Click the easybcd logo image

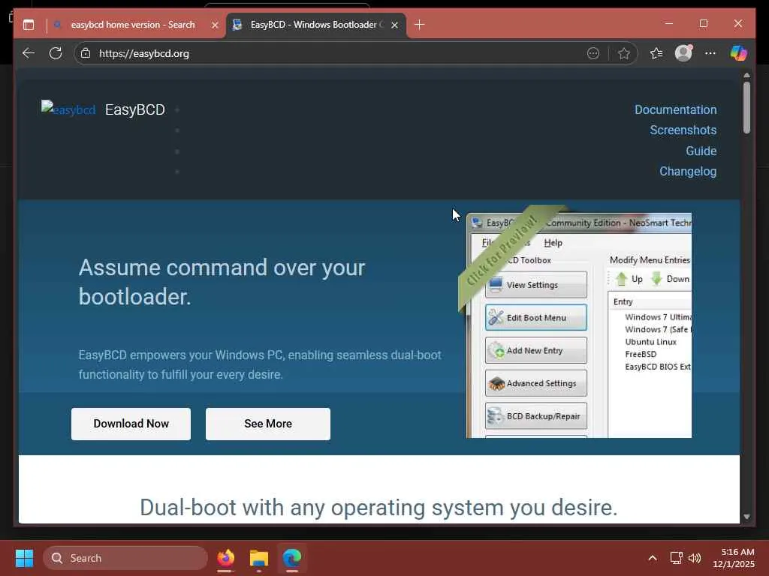pos(68,109)
